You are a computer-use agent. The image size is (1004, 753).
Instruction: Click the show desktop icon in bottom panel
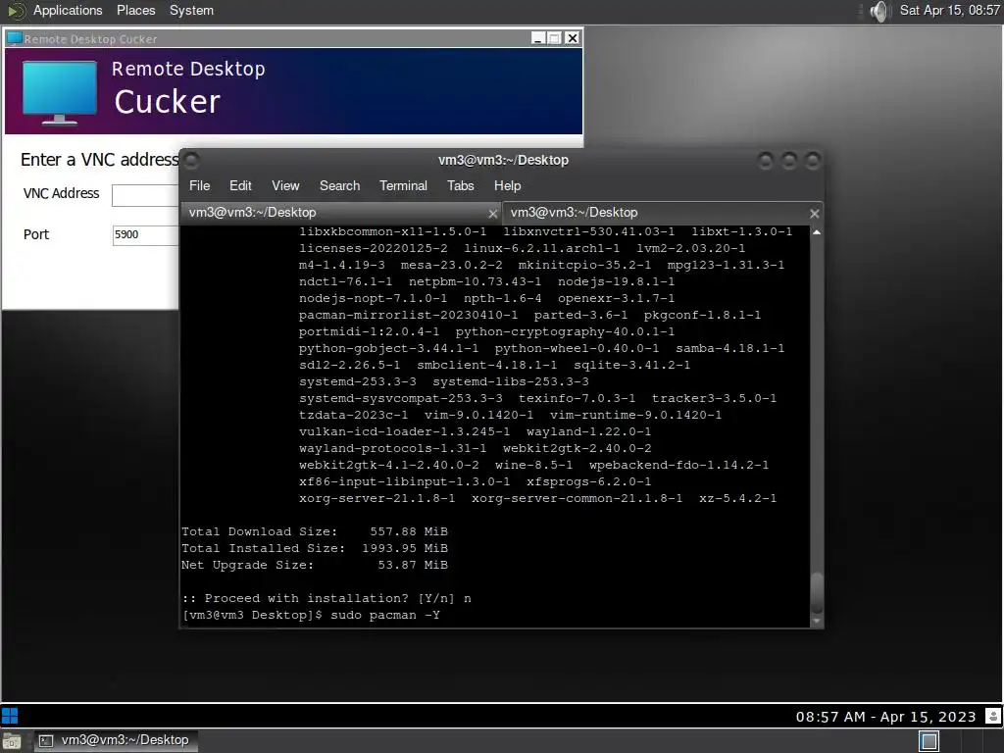(12, 741)
